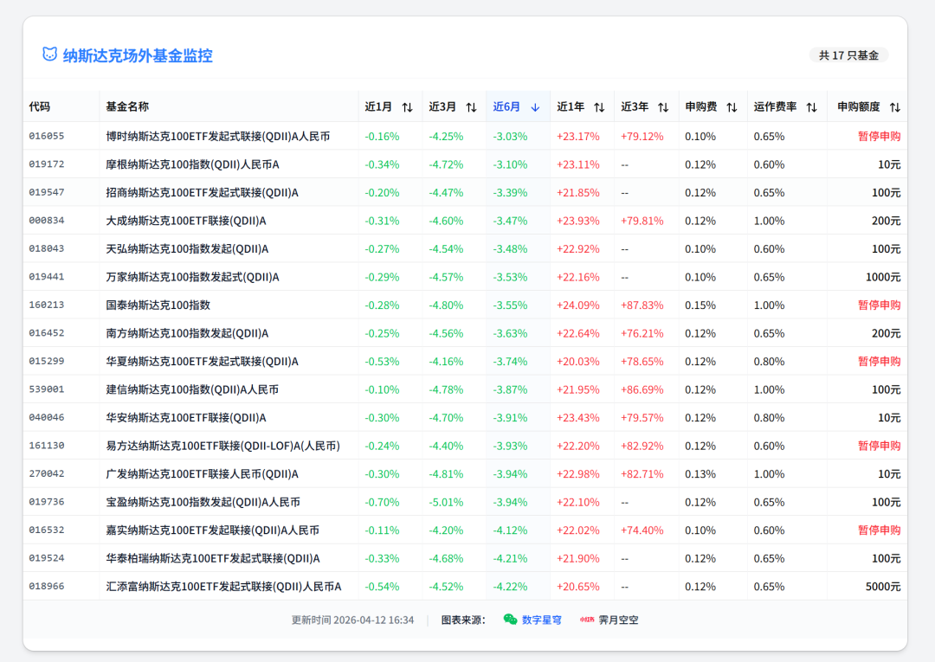Select the 代码 column header

tap(40, 106)
